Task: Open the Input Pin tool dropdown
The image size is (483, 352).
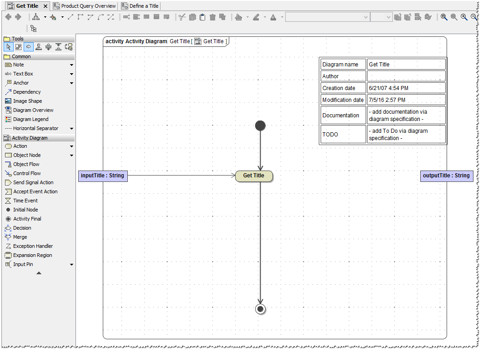Action: coord(71,264)
